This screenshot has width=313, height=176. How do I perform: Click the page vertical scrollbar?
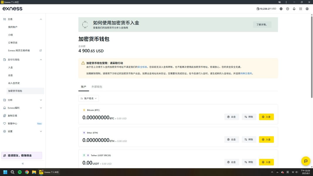312,57
